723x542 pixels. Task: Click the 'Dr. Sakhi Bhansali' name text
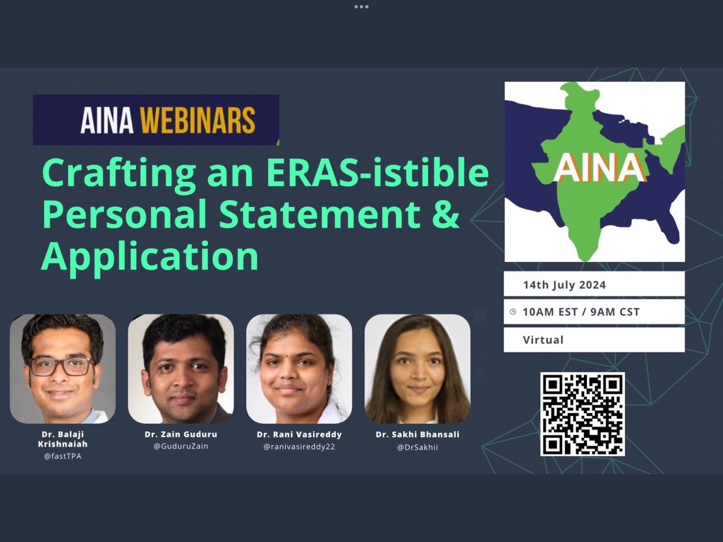(418, 434)
